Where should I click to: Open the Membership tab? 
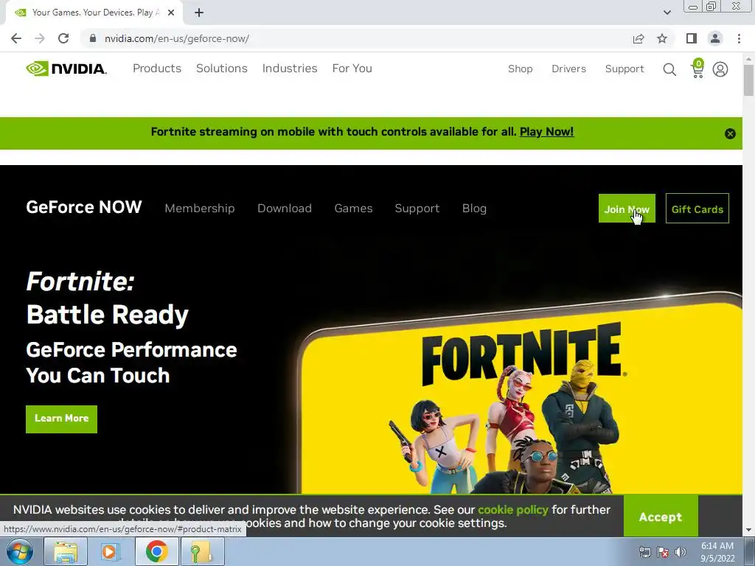click(200, 209)
